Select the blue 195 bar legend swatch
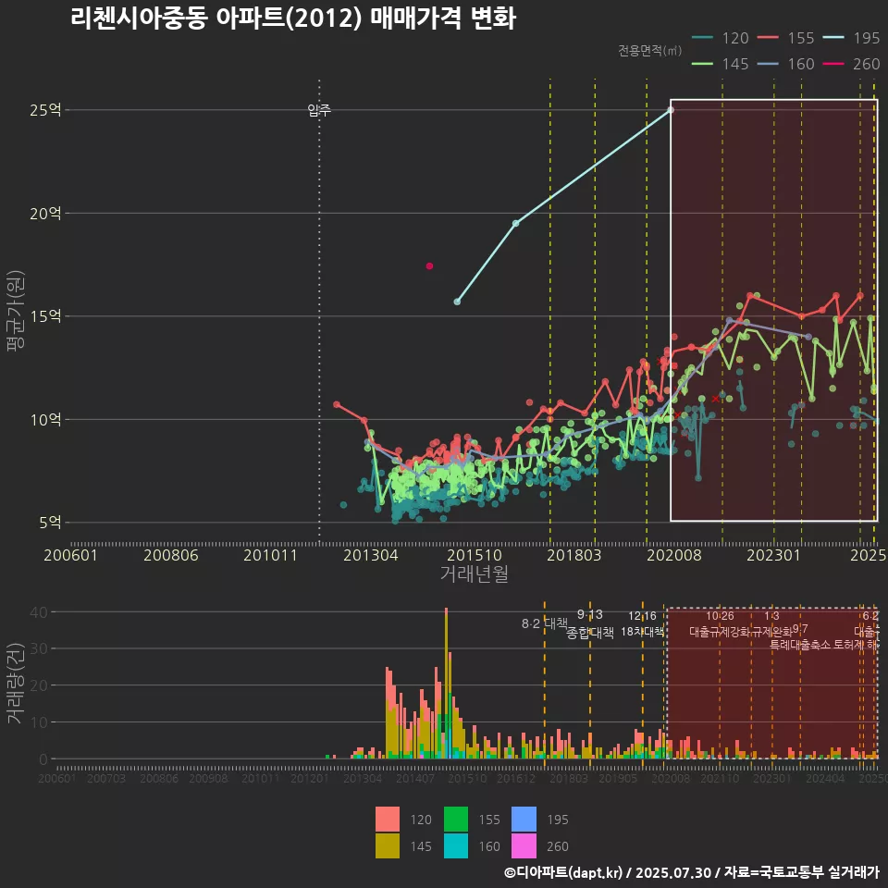The width and height of the screenshot is (888, 888). point(524,819)
